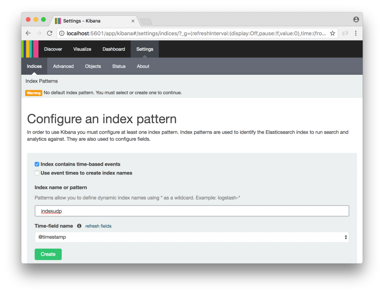This screenshot has width=384, height=294.
Task: Click the browser back arrow
Action: 28,33
